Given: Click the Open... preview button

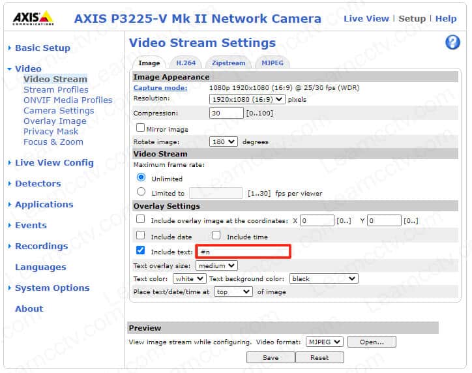Looking at the screenshot, I should click(x=372, y=342).
